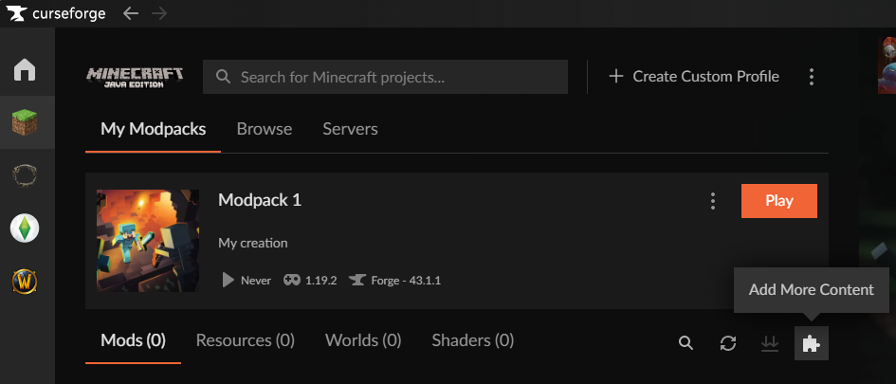
Task: Click the Modpack 1 thumbnail image
Action: point(148,241)
